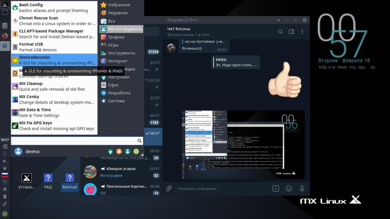Open the volume control tray icon

click(5, 161)
